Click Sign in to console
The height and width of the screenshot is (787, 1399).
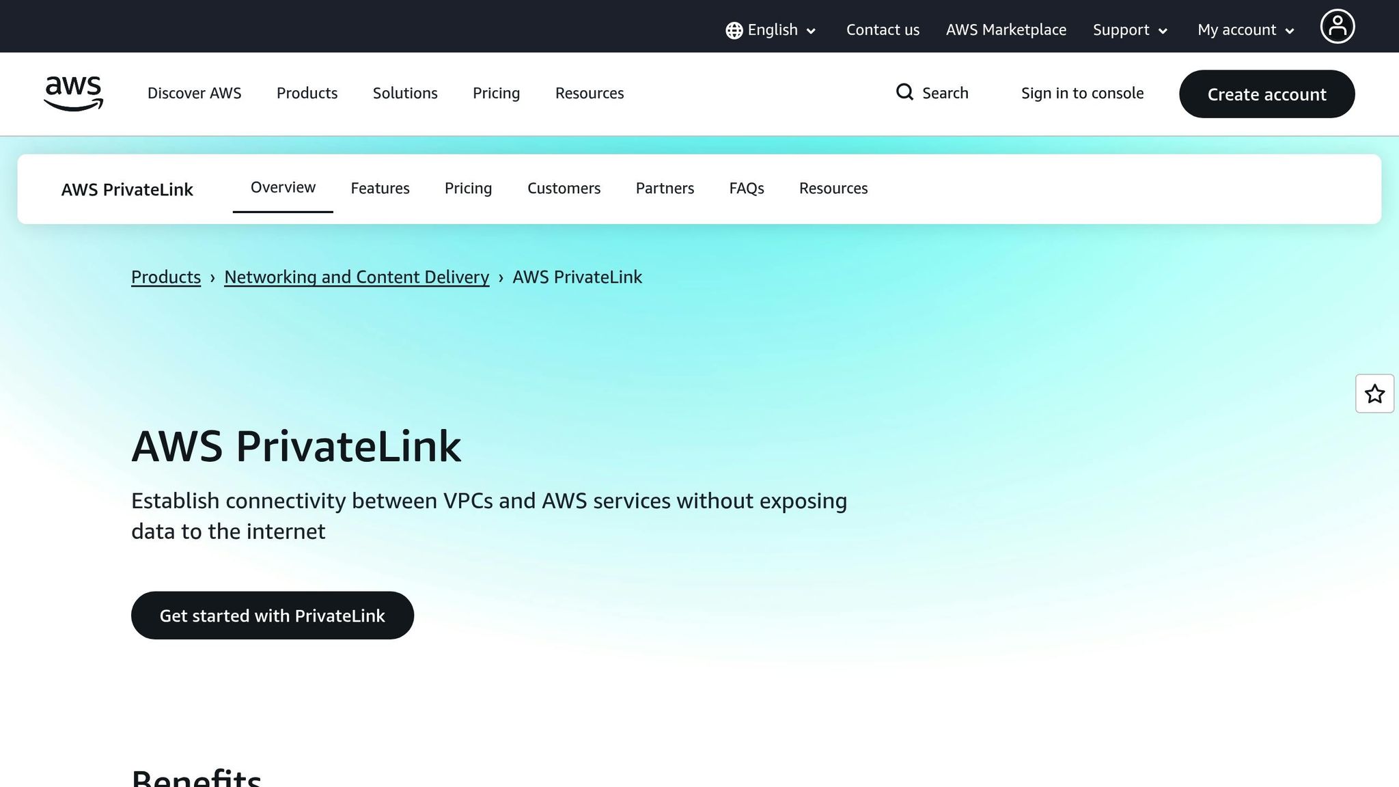[1082, 93]
